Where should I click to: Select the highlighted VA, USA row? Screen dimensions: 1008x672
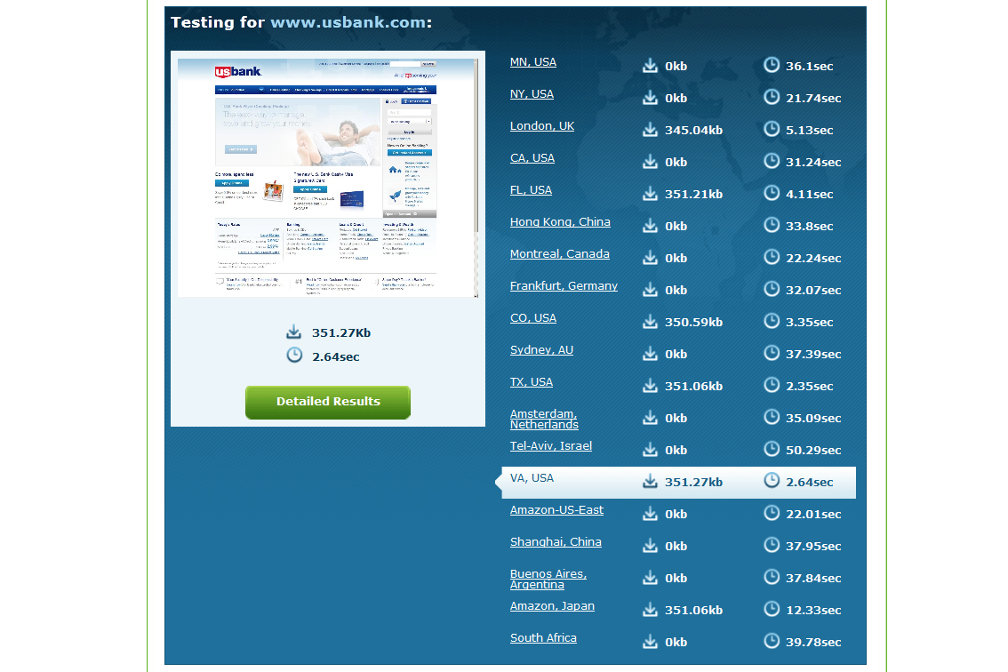pos(678,483)
